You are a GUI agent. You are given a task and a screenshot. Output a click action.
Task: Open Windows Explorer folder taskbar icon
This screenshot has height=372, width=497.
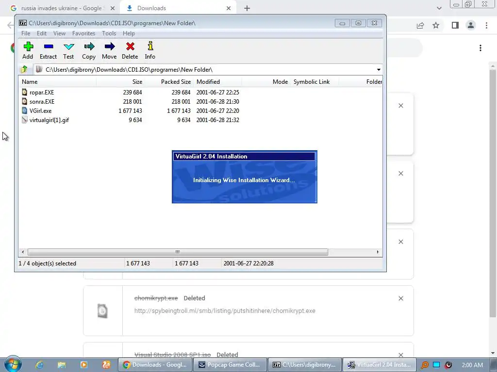(62, 365)
